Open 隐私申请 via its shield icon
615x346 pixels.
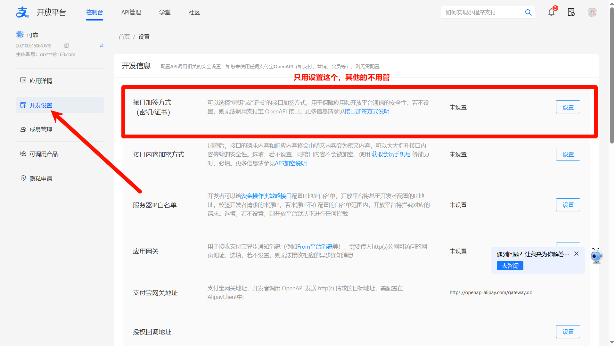[x=23, y=178]
